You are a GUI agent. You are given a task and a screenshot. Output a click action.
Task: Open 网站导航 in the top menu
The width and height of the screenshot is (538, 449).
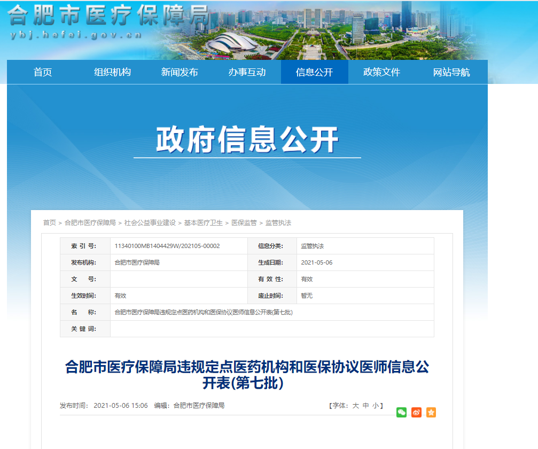coord(451,72)
